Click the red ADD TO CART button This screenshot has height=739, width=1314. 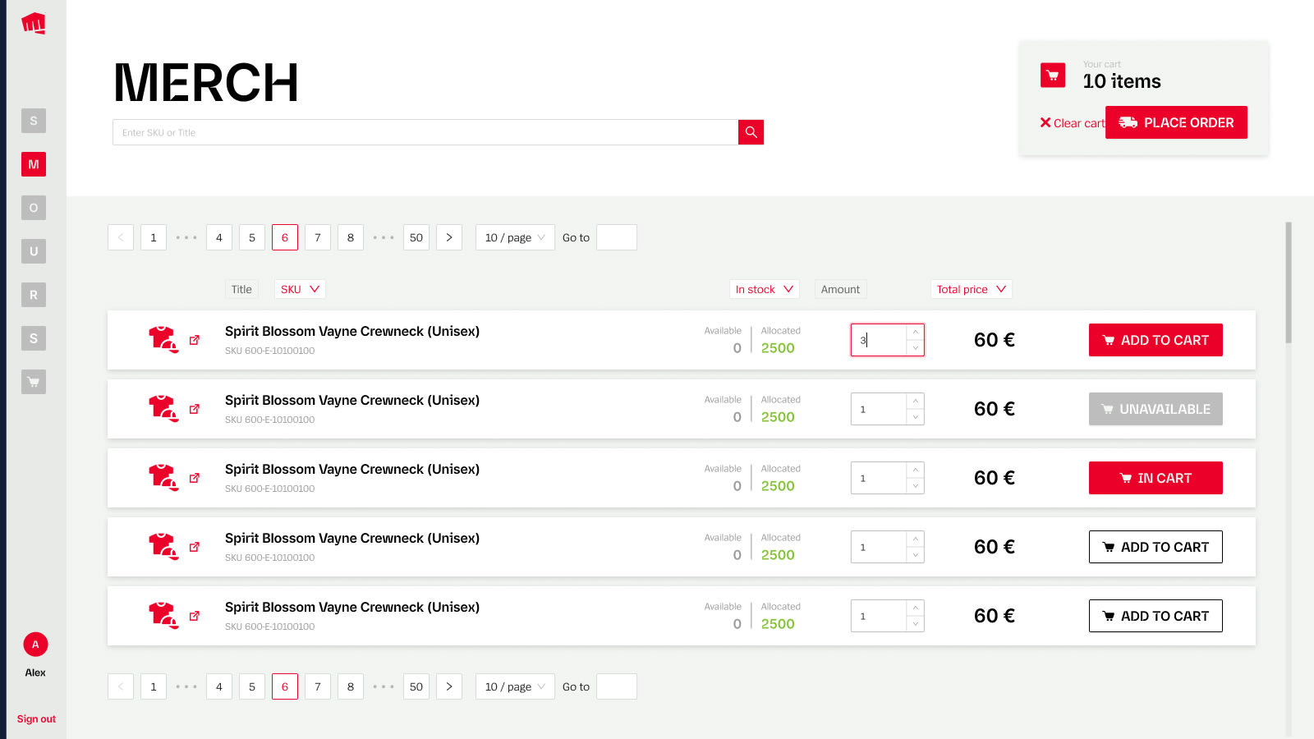pos(1155,340)
